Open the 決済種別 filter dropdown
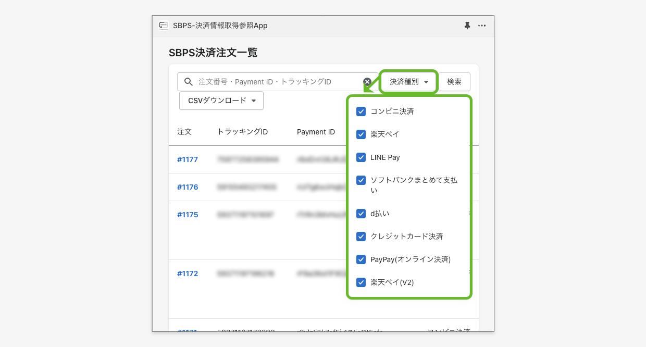Image resolution: width=646 pixels, height=347 pixels. click(409, 82)
